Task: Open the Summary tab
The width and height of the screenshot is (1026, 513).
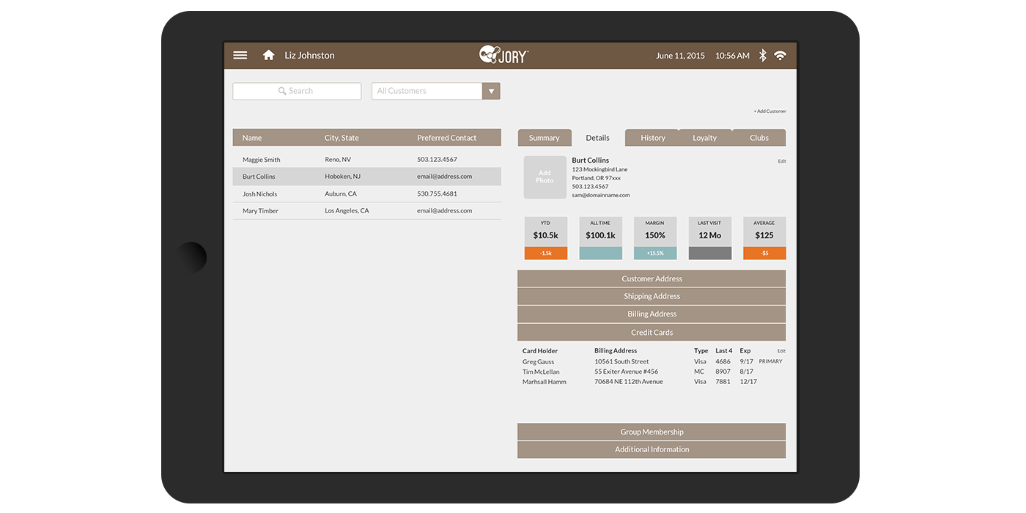Action: [x=545, y=137]
